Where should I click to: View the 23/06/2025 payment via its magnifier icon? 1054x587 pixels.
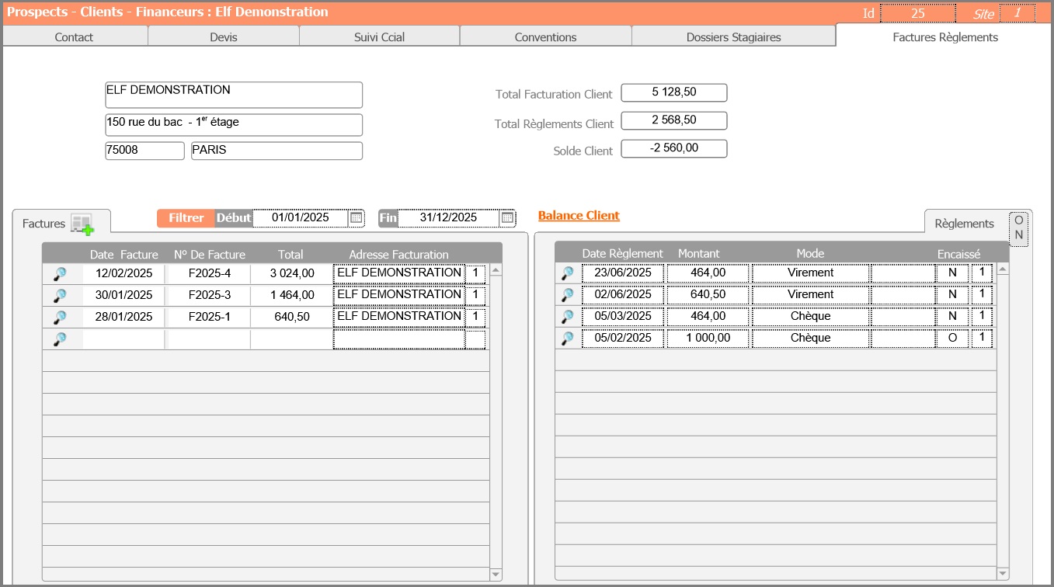(x=568, y=273)
